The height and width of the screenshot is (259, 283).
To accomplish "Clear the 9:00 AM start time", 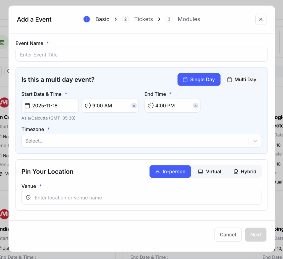I will point(134,105).
